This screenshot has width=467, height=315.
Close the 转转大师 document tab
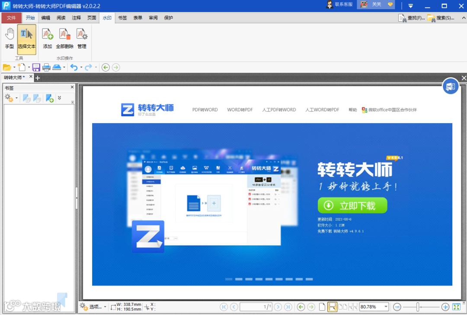31,77
